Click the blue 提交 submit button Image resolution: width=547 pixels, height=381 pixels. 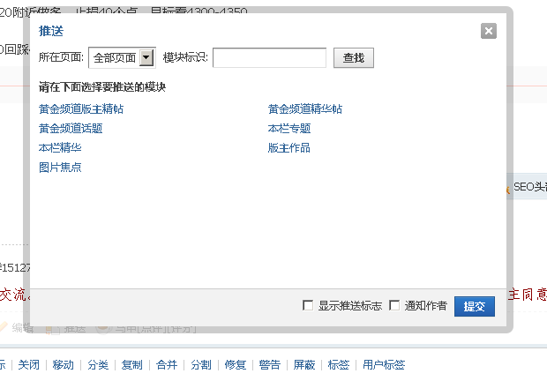[475, 306]
